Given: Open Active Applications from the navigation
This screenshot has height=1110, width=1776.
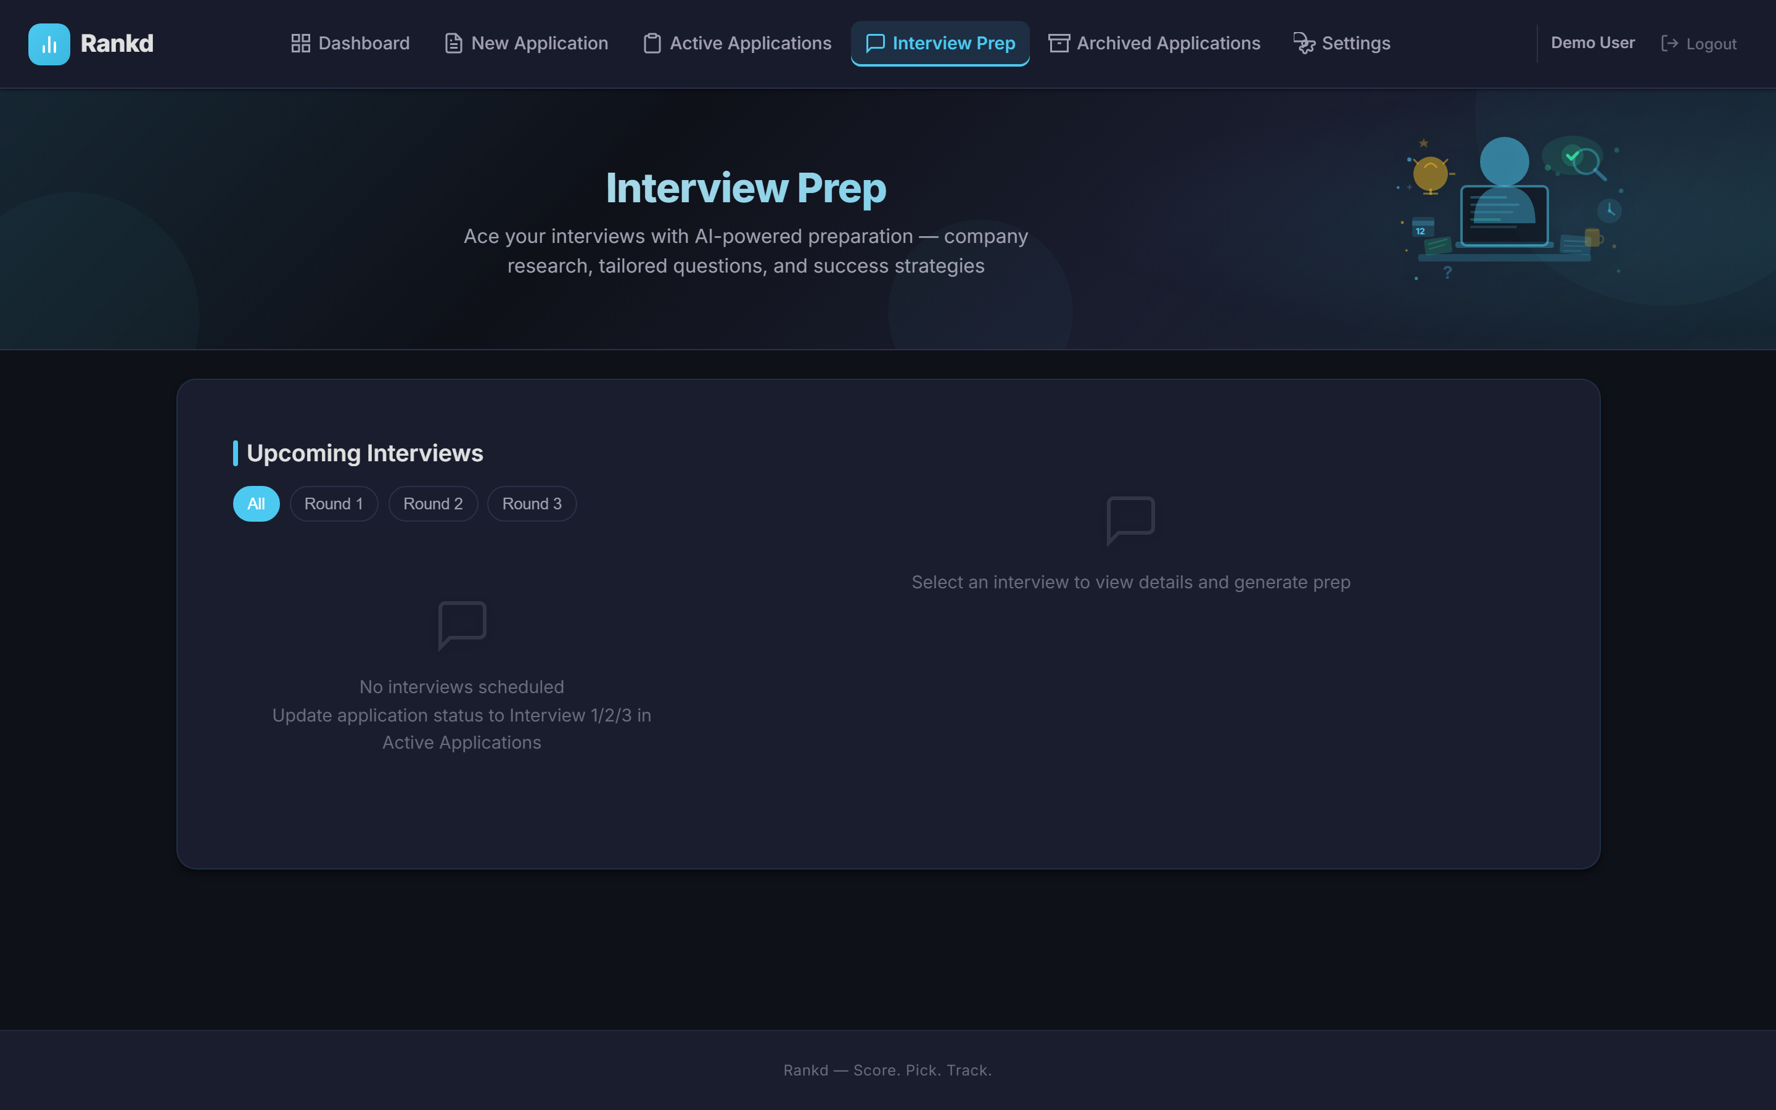Looking at the screenshot, I should [x=735, y=43].
